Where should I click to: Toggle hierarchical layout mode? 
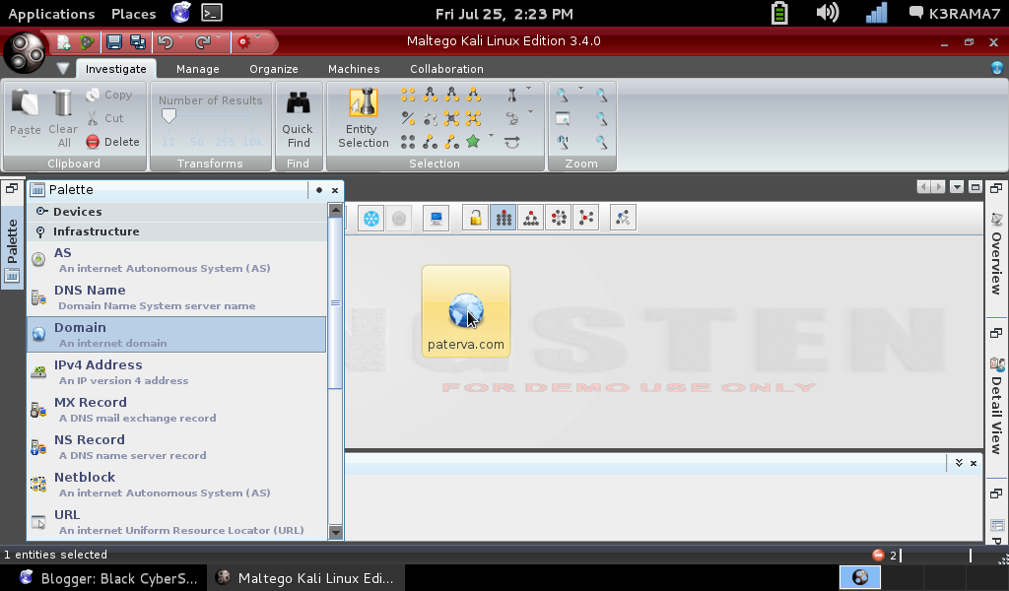click(531, 219)
